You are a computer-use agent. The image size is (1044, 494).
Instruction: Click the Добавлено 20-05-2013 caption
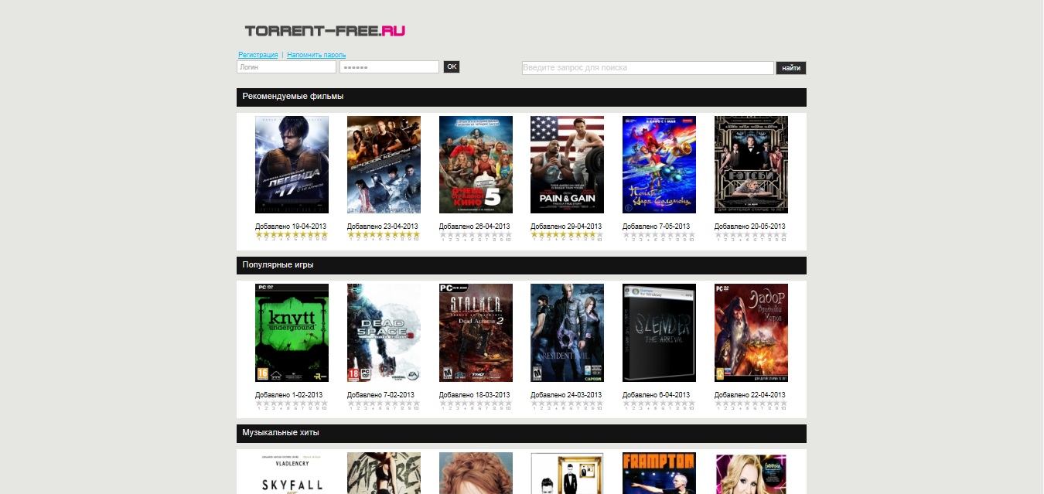coord(750,227)
